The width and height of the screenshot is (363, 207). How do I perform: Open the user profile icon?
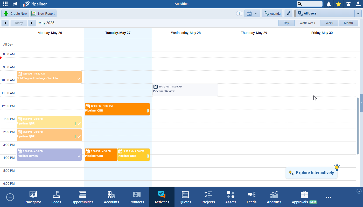pos(358,4)
